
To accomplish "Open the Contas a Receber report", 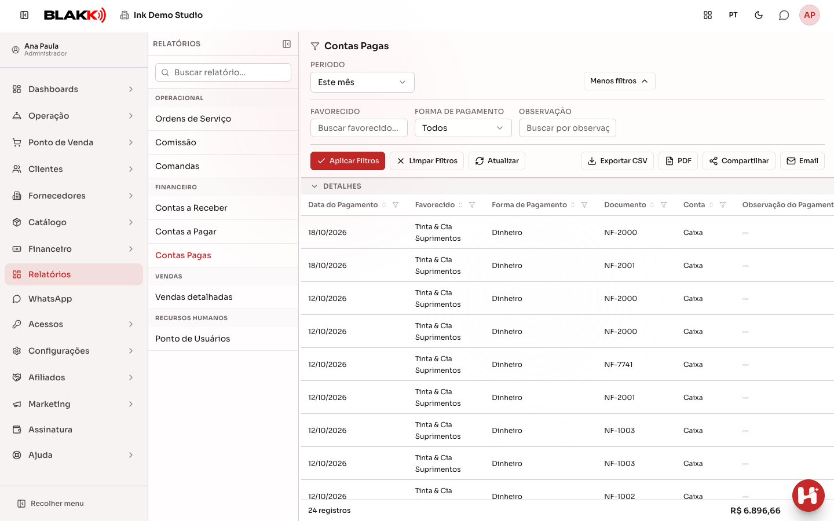I will click(x=224, y=208).
